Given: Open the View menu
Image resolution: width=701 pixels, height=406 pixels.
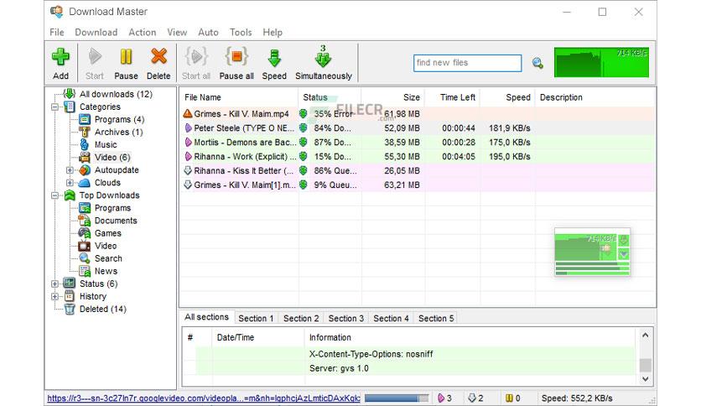Looking at the screenshot, I should point(177,32).
